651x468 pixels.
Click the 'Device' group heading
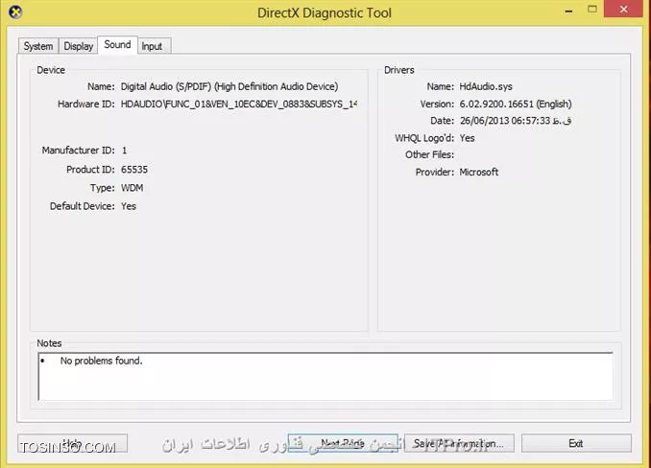51,70
